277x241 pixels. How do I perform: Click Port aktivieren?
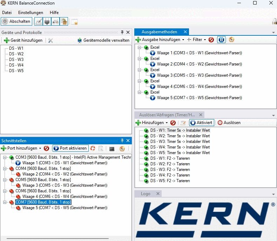point(70,148)
